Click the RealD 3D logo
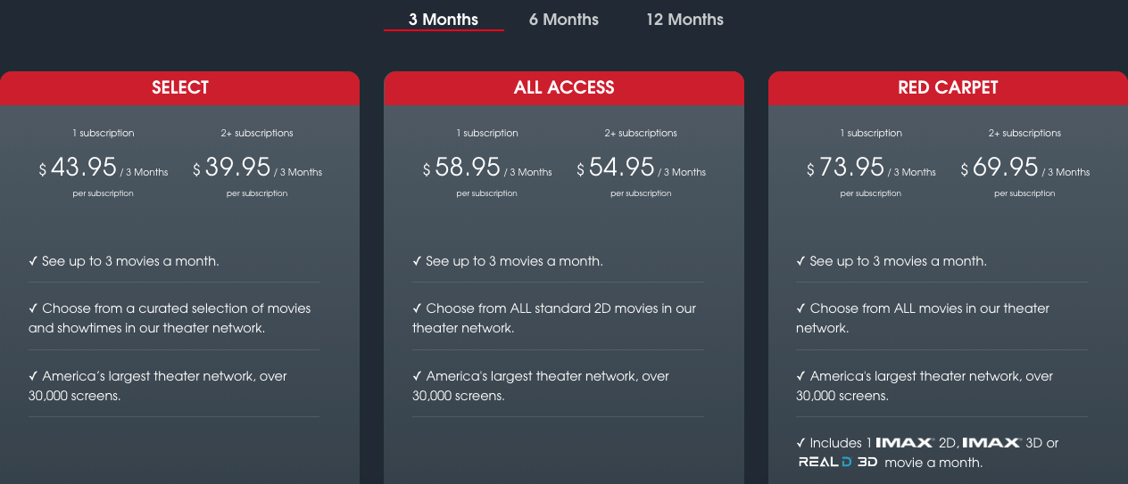This screenshot has width=1128, height=484. [x=838, y=463]
